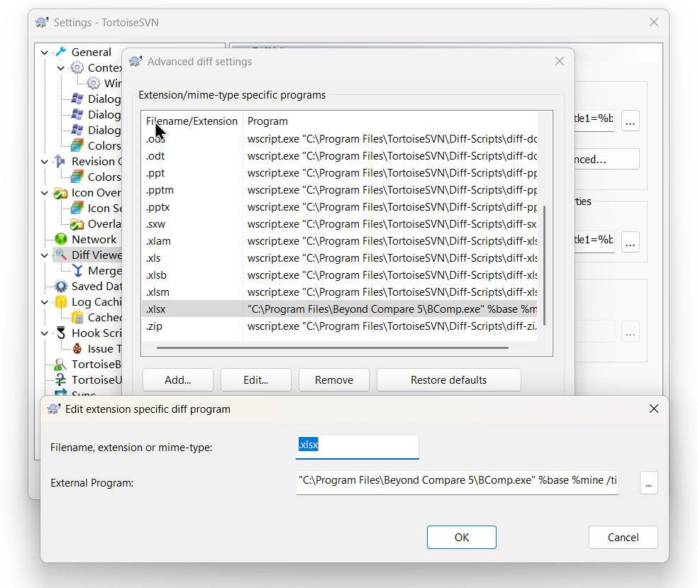
Task: Click the Diff Viewer magnifier icon
Action: pyautogui.click(x=61, y=255)
